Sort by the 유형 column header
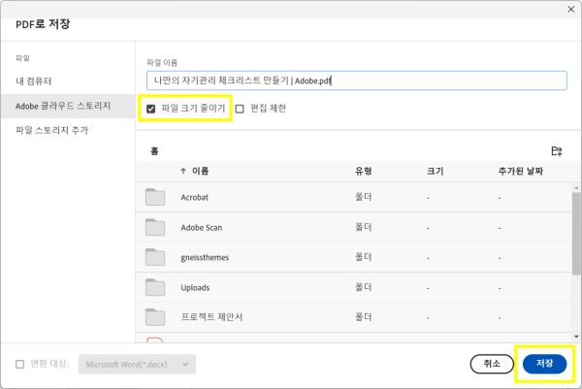The image size is (582, 389). click(x=364, y=171)
